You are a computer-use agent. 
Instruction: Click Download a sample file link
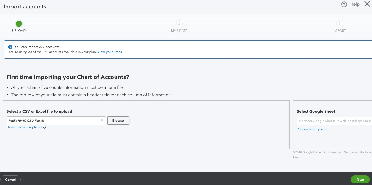pyautogui.click(x=24, y=127)
